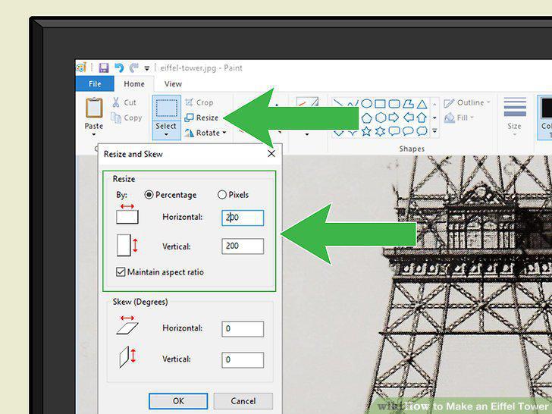Screen dimensions: 552x414
Task: Click the Paint application icon in title bar
Action: (81, 67)
